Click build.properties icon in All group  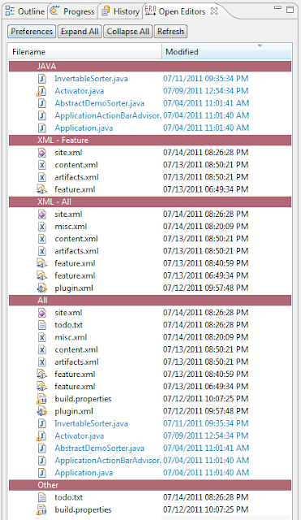(41, 399)
